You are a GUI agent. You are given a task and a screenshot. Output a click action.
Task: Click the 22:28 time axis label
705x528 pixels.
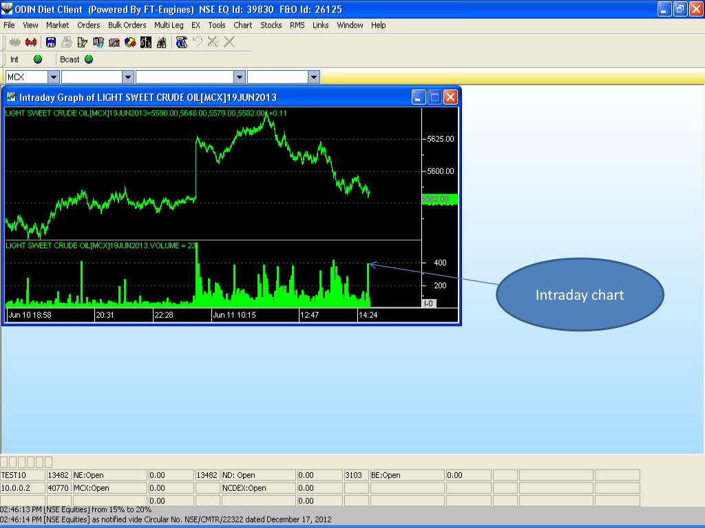(x=164, y=315)
